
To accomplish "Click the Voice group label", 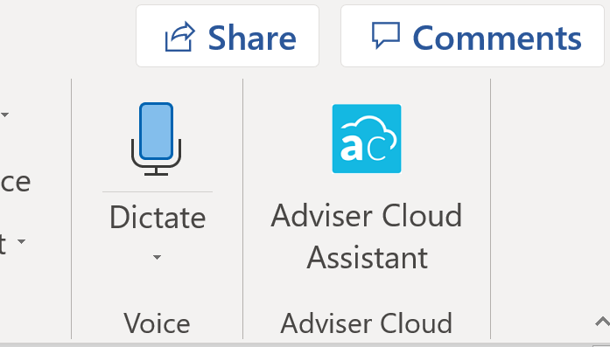I will click(157, 323).
